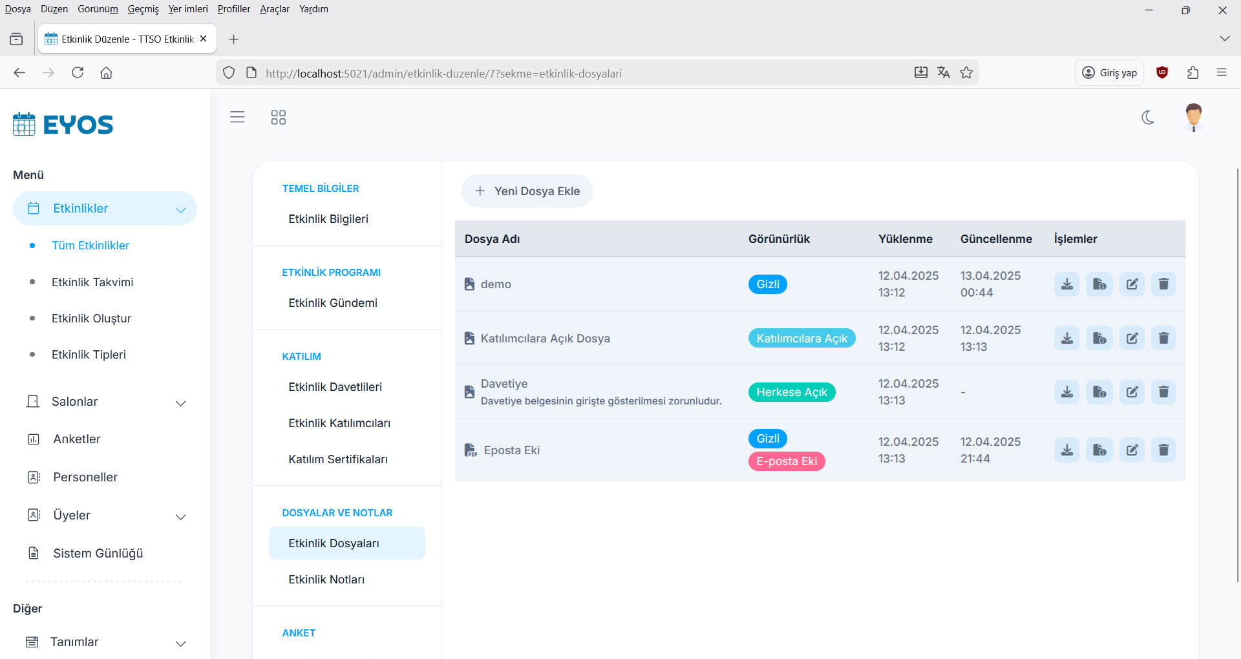Click file settings icon for Katılımcılara Açık Dosya
The width and height of the screenshot is (1241, 659).
pyautogui.click(x=1099, y=339)
